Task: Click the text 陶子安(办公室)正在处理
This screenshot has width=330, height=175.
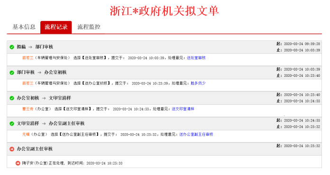Action: point(43,163)
